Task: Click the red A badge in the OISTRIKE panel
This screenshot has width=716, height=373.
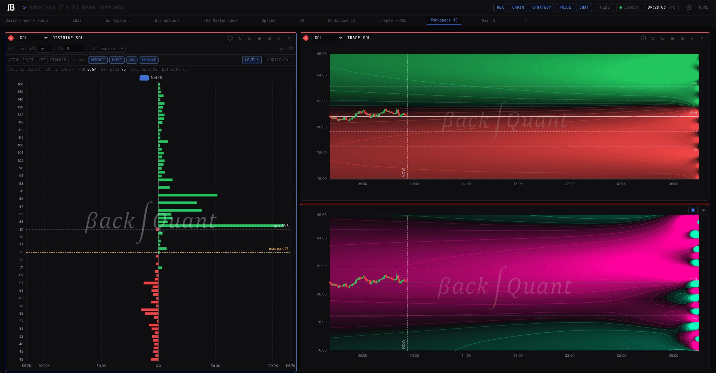Action: click(11, 38)
